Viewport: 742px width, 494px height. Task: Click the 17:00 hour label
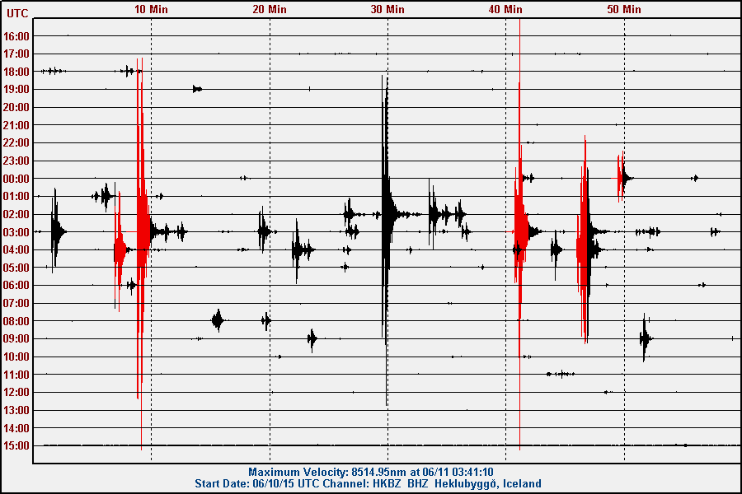16,54
